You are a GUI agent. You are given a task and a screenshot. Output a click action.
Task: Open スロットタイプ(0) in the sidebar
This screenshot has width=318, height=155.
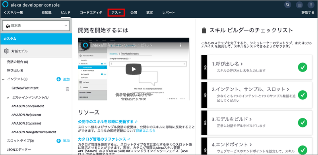pos(20,141)
